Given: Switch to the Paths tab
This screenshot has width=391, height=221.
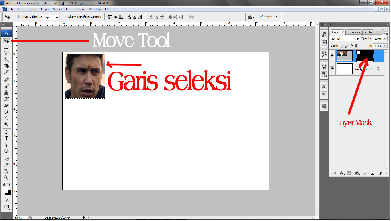Looking at the screenshot, I should [368, 32].
